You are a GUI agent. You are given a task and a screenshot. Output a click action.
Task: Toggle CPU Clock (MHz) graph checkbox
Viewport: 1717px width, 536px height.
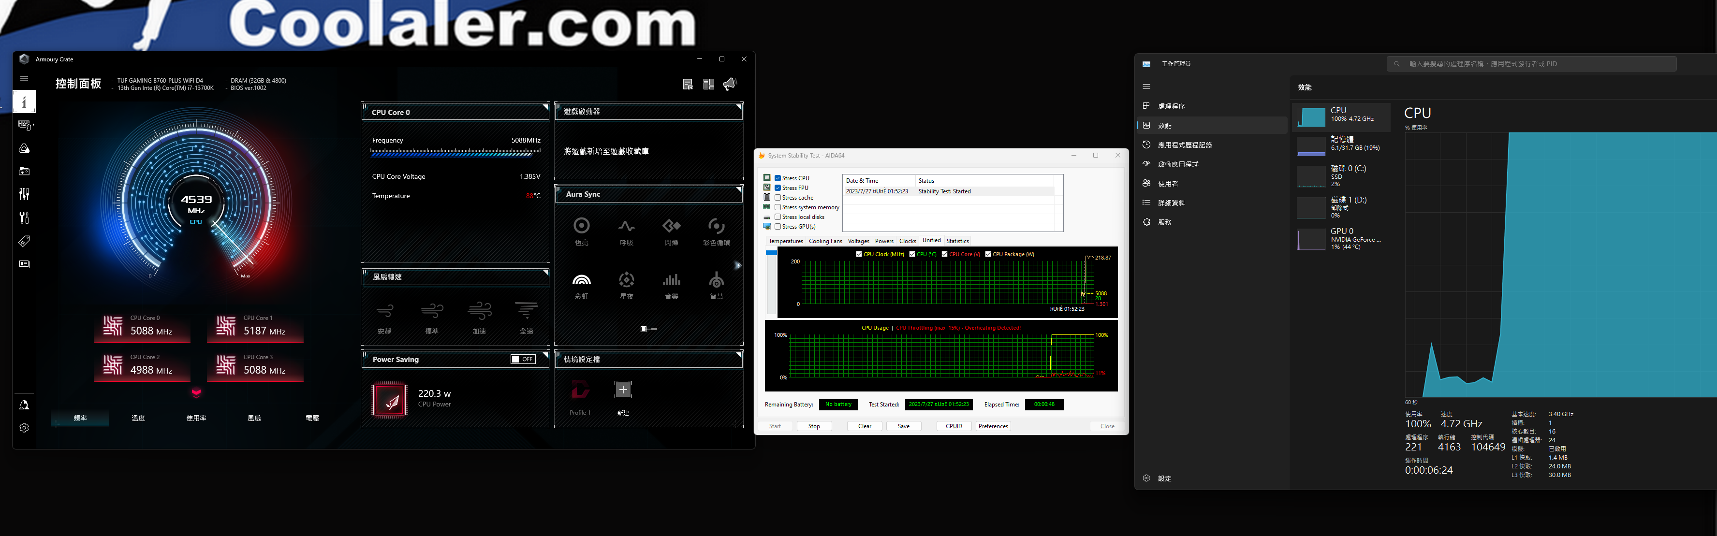(x=859, y=254)
